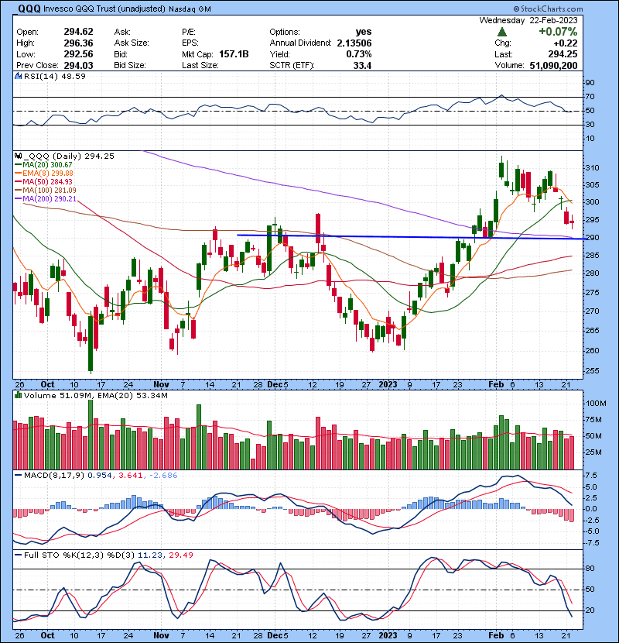Click the stochastic 80 level axis label
The width and height of the screenshot is (619, 643).
pos(590,569)
